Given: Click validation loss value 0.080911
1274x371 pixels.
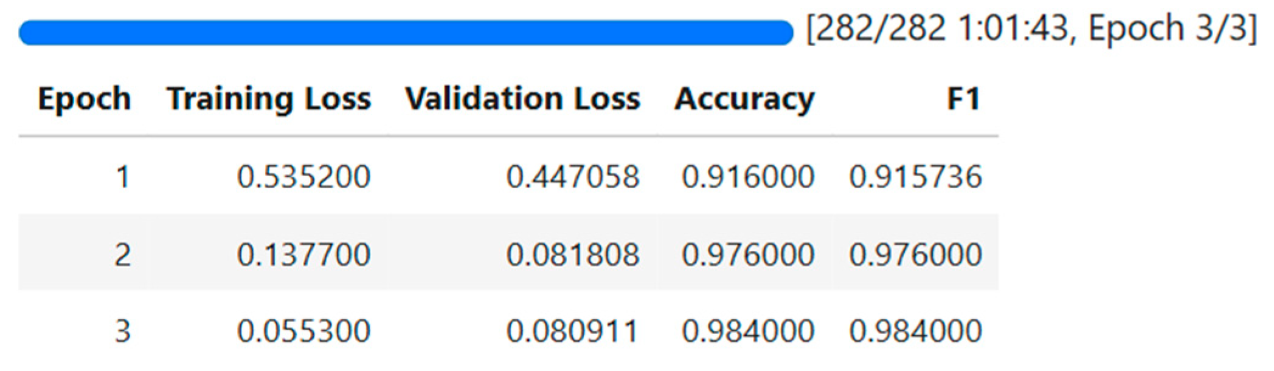Looking at the screenshot, I should point(573,331).
